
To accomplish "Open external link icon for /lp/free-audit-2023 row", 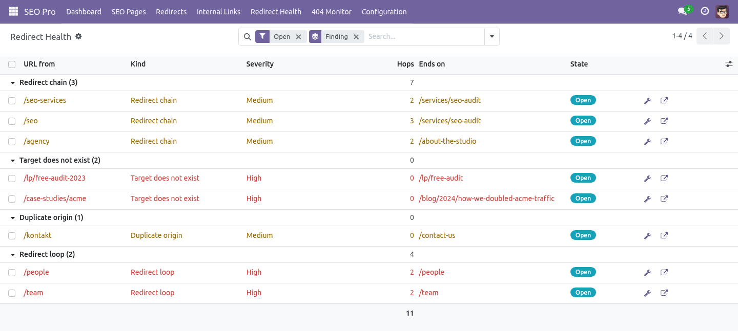I will [664, 178].
